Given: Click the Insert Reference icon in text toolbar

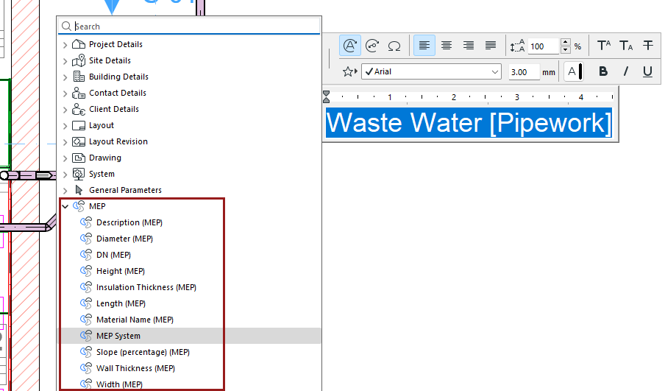Looking at the screenshot, I should pos(372,46).
